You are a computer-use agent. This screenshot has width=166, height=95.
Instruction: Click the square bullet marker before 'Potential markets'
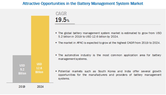(x=56, y=71)
